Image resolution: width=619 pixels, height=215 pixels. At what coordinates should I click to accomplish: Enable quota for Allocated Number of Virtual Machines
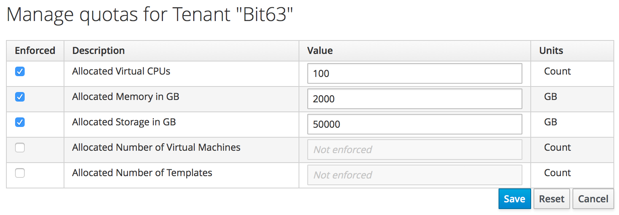20,148
